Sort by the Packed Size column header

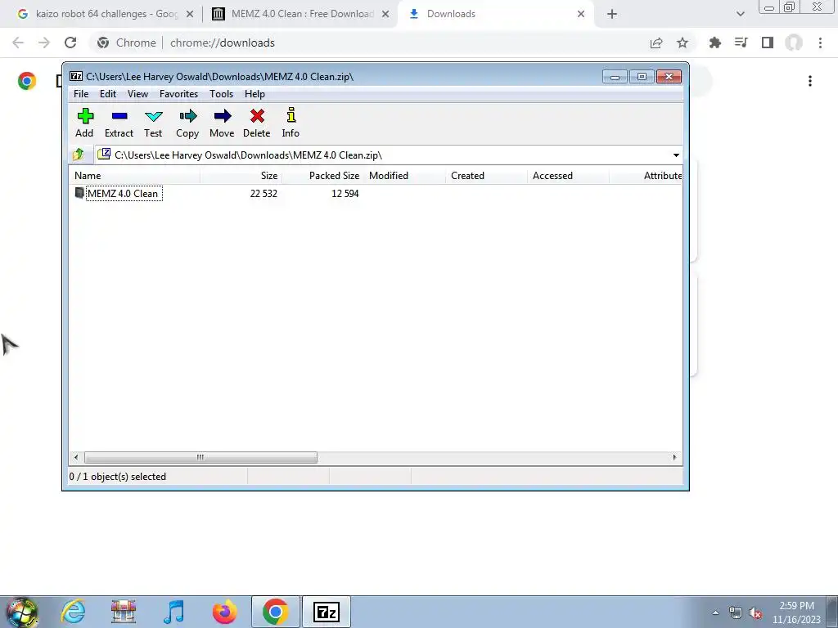[x=322, y=176]
